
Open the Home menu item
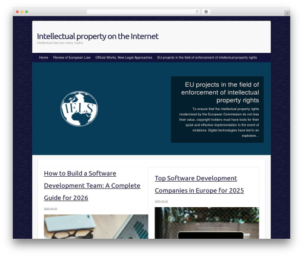coord(44,58)
